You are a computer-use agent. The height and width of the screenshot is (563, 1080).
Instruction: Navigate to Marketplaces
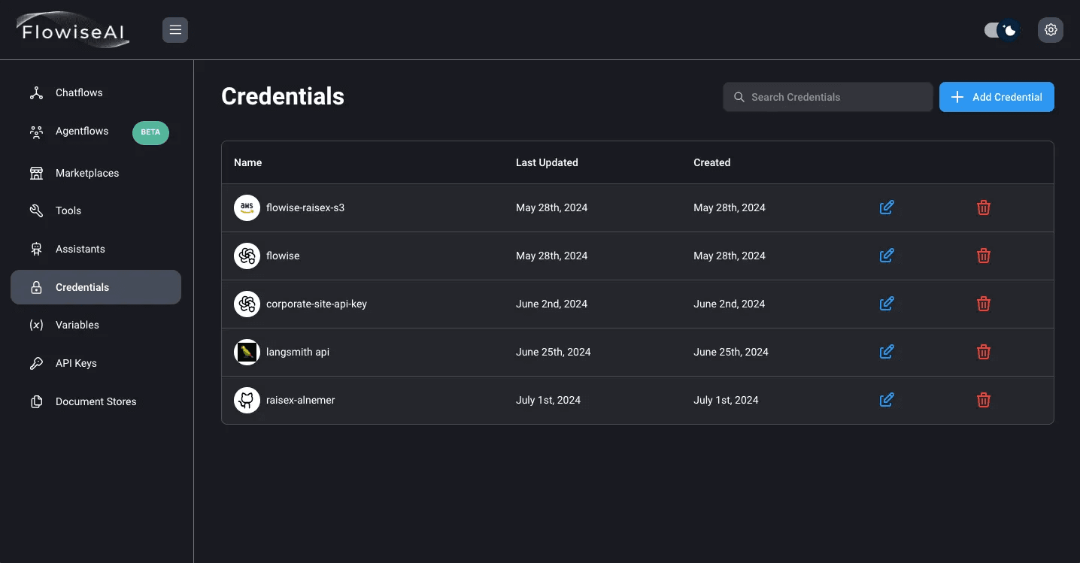click(x=87, y=173)
